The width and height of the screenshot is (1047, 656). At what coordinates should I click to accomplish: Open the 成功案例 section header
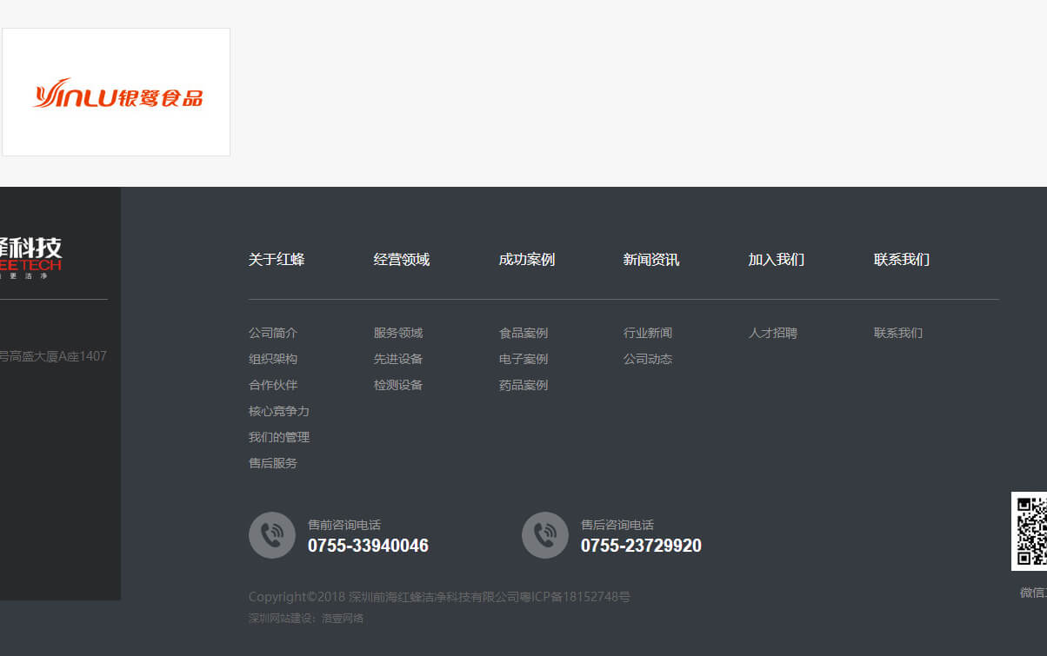pyautogui.click(x=526, y=259)
